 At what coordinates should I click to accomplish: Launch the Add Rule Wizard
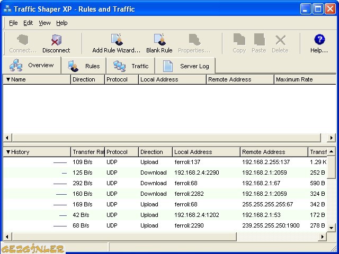pyautogui.click(x=117, y=43)
